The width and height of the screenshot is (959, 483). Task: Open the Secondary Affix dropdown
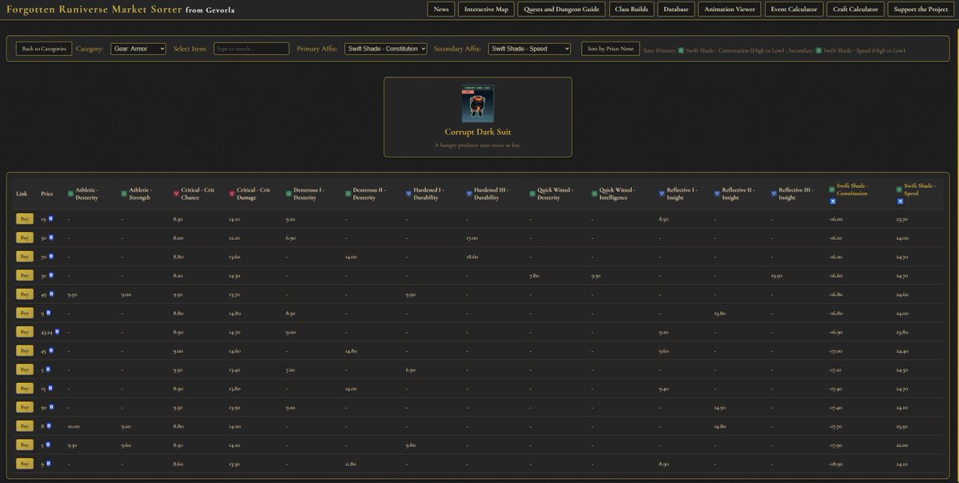529,49
